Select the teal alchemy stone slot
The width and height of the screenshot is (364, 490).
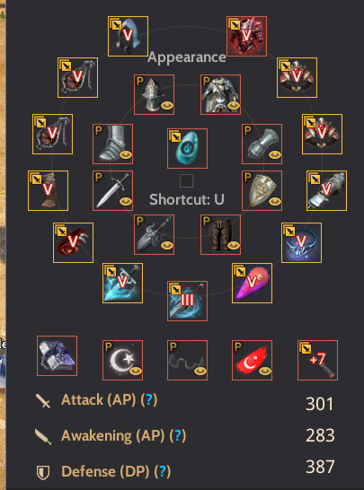(x=187, y=148)
